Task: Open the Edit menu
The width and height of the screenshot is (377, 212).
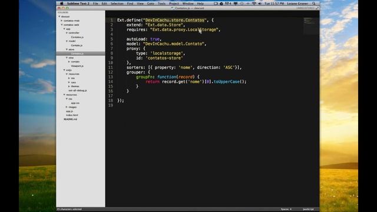Action: pyautogui.click(x=104, y=4)
